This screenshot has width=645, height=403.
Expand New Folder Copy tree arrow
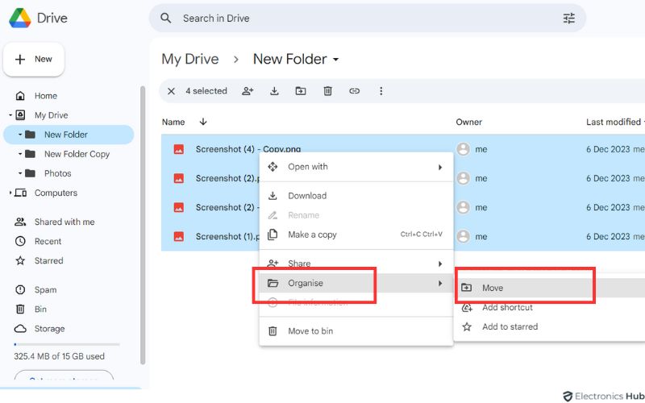click(19, 154)
